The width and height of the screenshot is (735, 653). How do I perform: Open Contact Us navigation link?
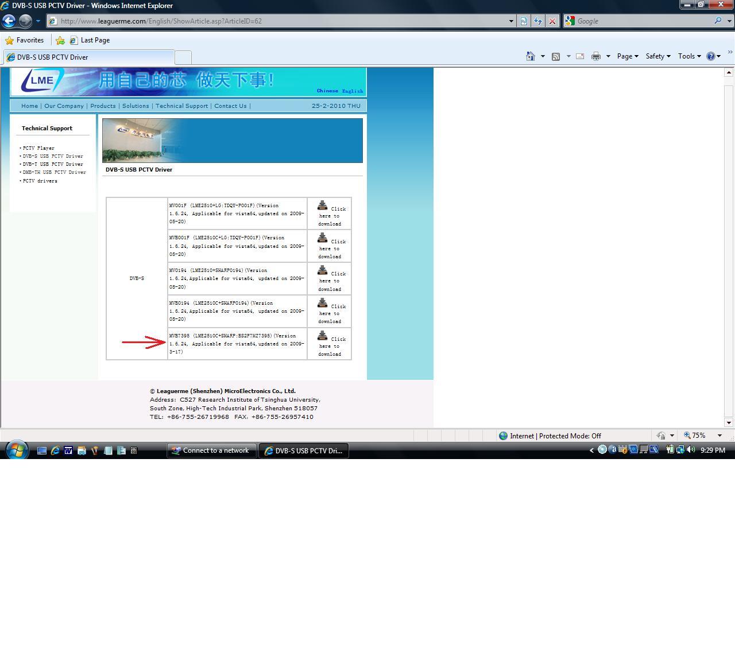click(x=230, y=106)
